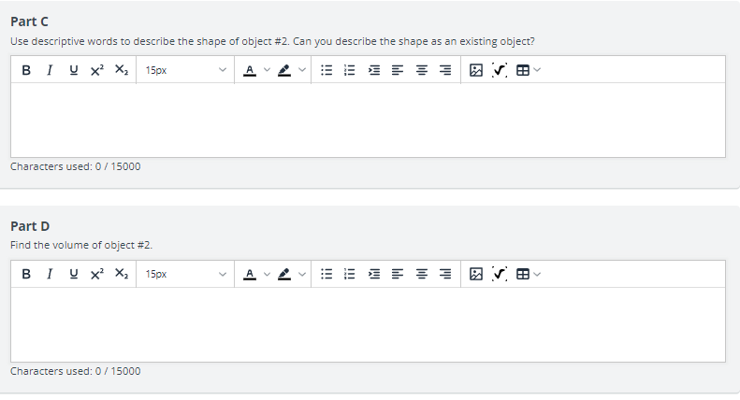The image size is (740, 400).
Task: Expand text color options in Part C
Action: tap(267, 70)
